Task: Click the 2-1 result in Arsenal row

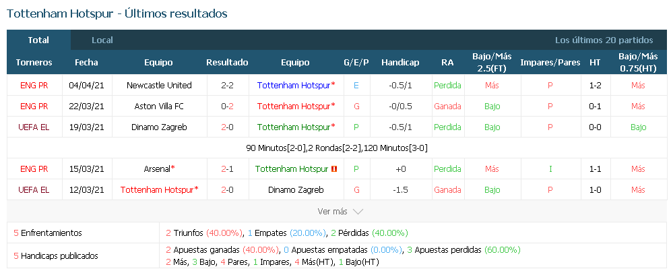Action: 227,169
